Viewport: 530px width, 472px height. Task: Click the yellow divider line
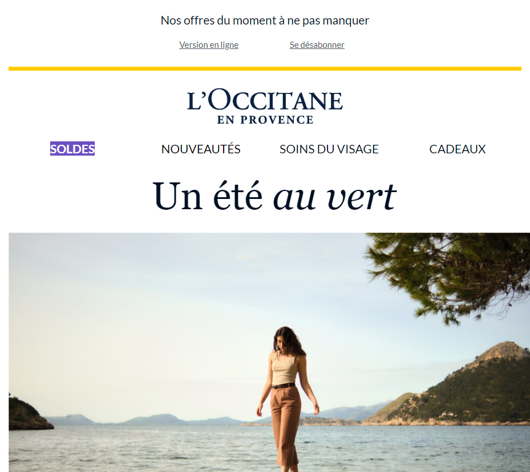[x=265, y=68]
